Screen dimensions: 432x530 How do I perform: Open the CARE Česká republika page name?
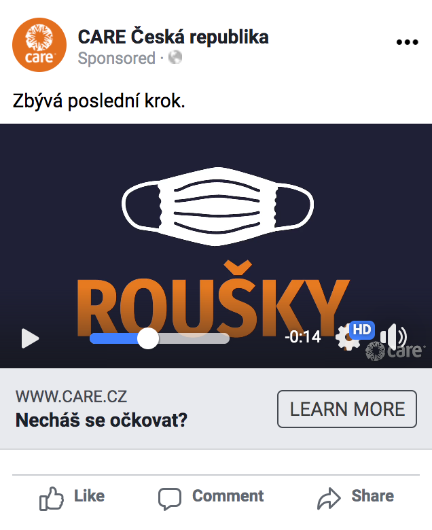(173, 37)
